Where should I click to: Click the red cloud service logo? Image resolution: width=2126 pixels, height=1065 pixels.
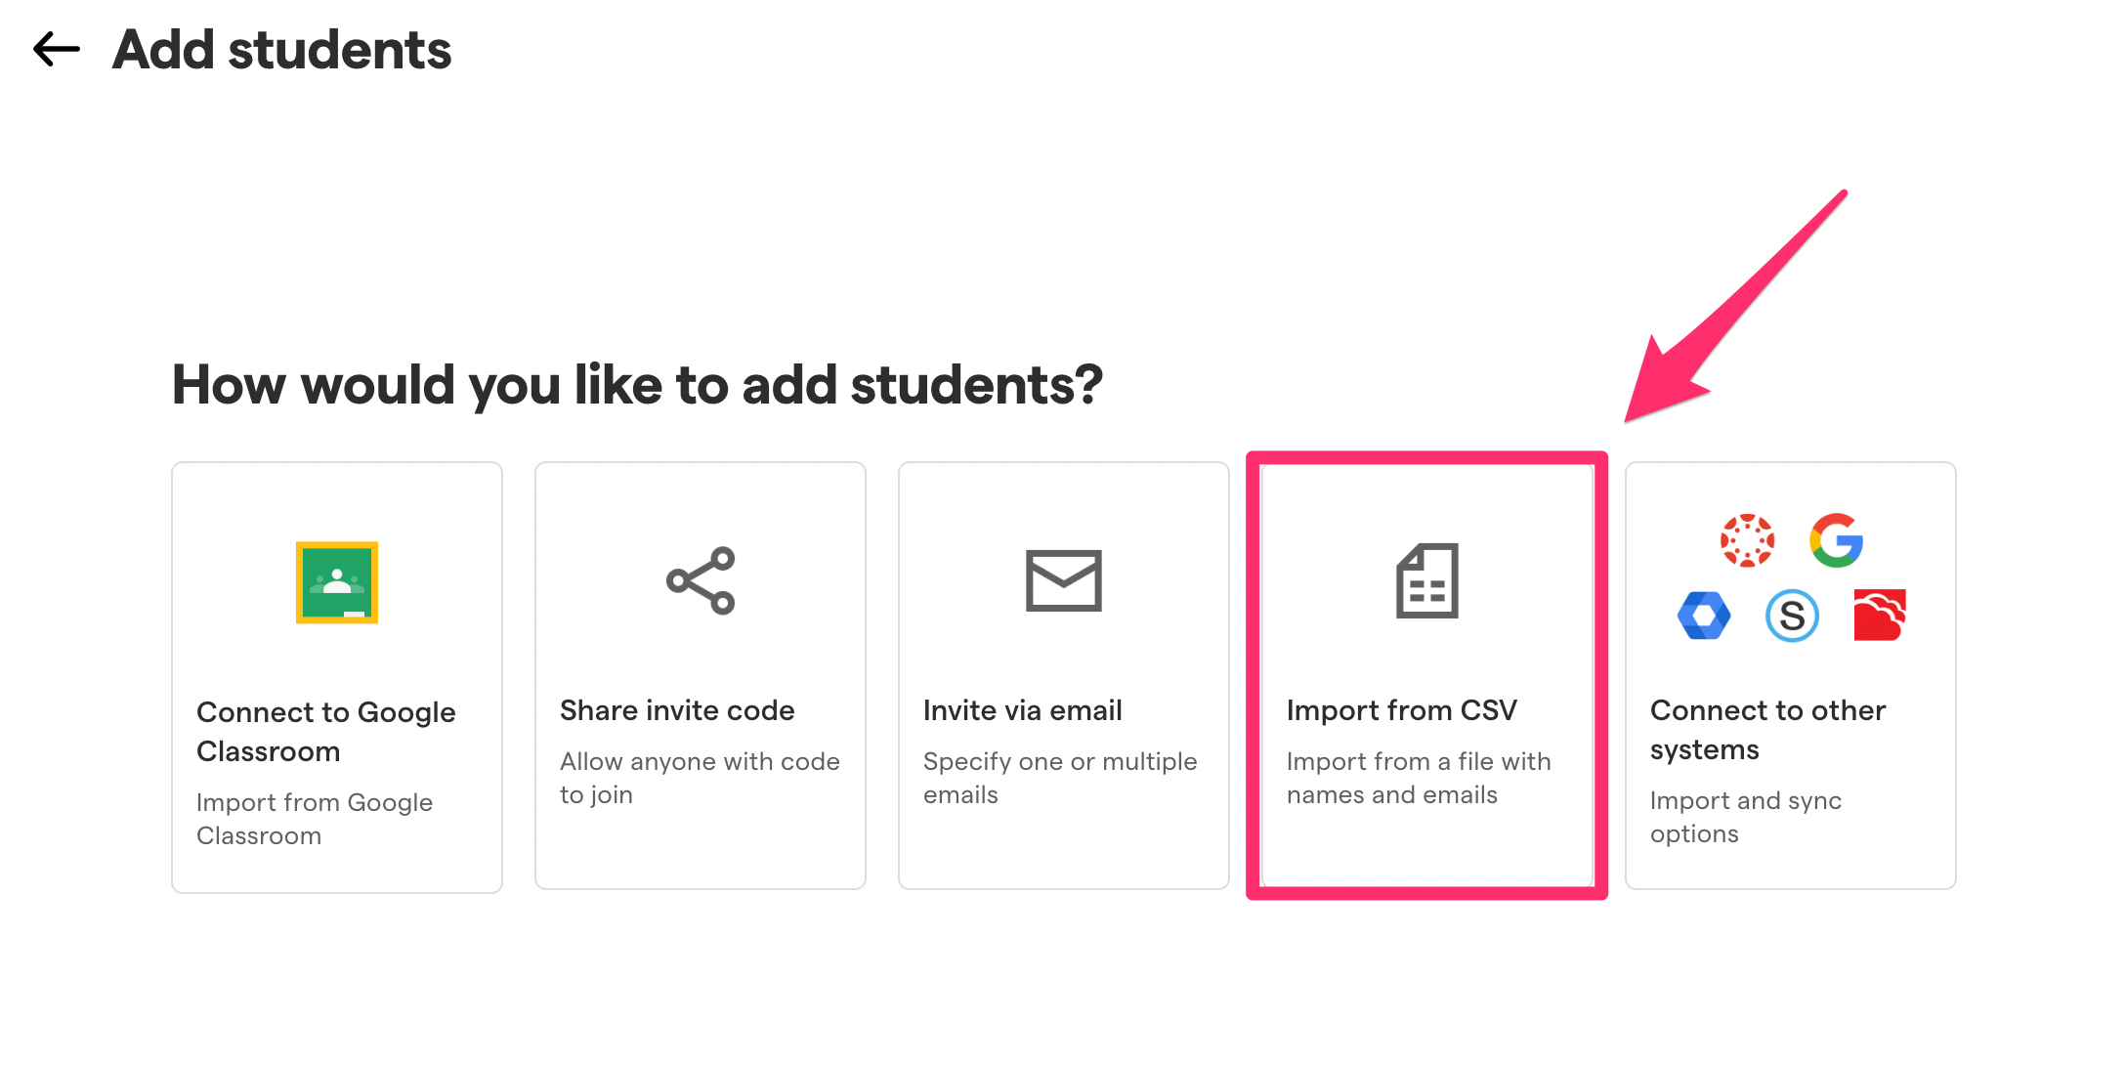[x=1880, y=616]
